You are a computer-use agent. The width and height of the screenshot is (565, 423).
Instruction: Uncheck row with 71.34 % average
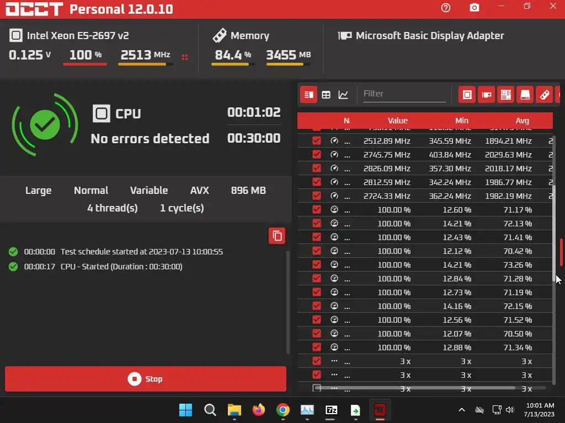point(316,347)
